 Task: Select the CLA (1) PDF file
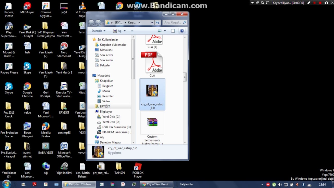point(152,42)
